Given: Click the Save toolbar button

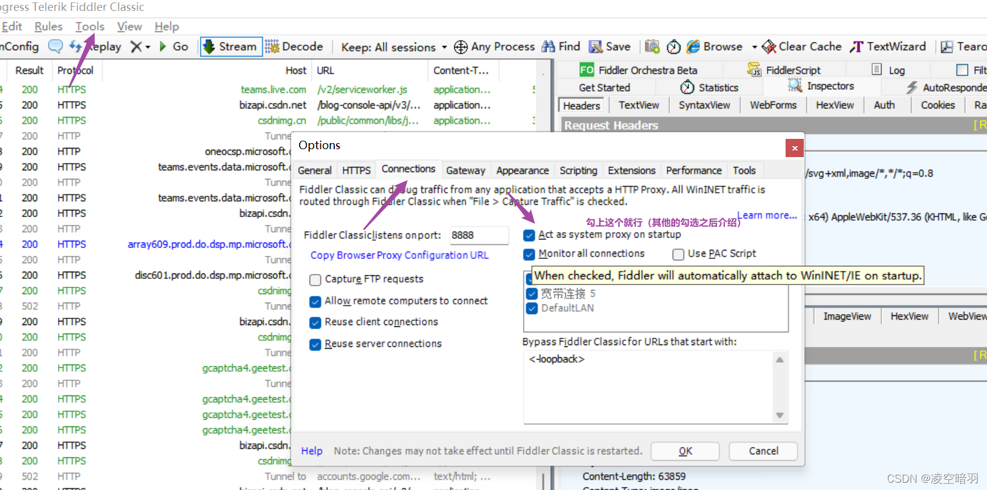Looking at the screenshot, I should click(x=610, y=47).
